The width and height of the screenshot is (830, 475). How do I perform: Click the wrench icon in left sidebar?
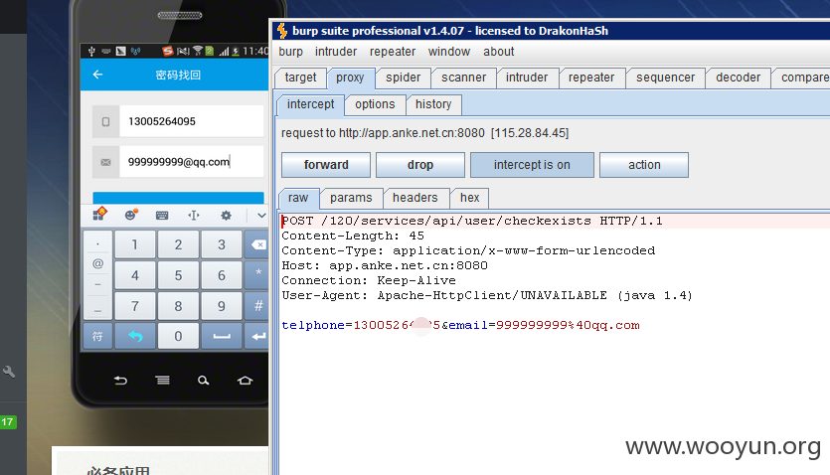coord(9,372)
